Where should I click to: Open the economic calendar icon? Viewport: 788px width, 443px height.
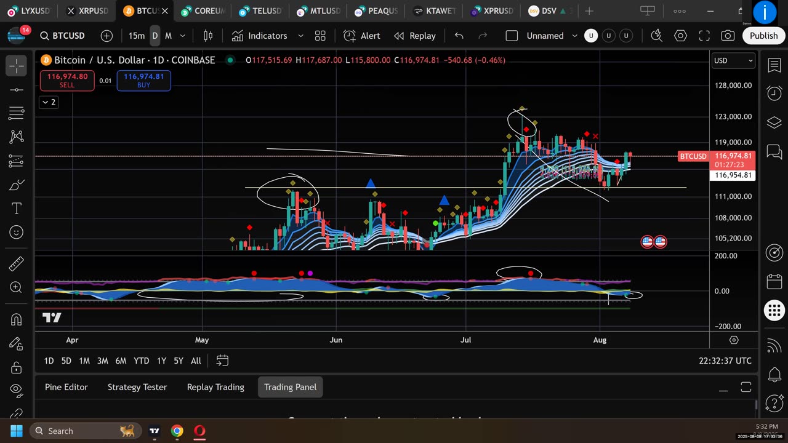click(774, 282)
